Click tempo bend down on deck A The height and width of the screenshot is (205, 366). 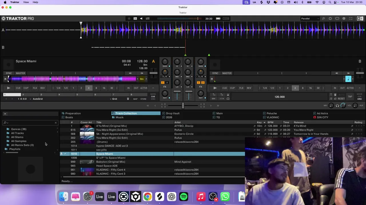click(130, 73)
